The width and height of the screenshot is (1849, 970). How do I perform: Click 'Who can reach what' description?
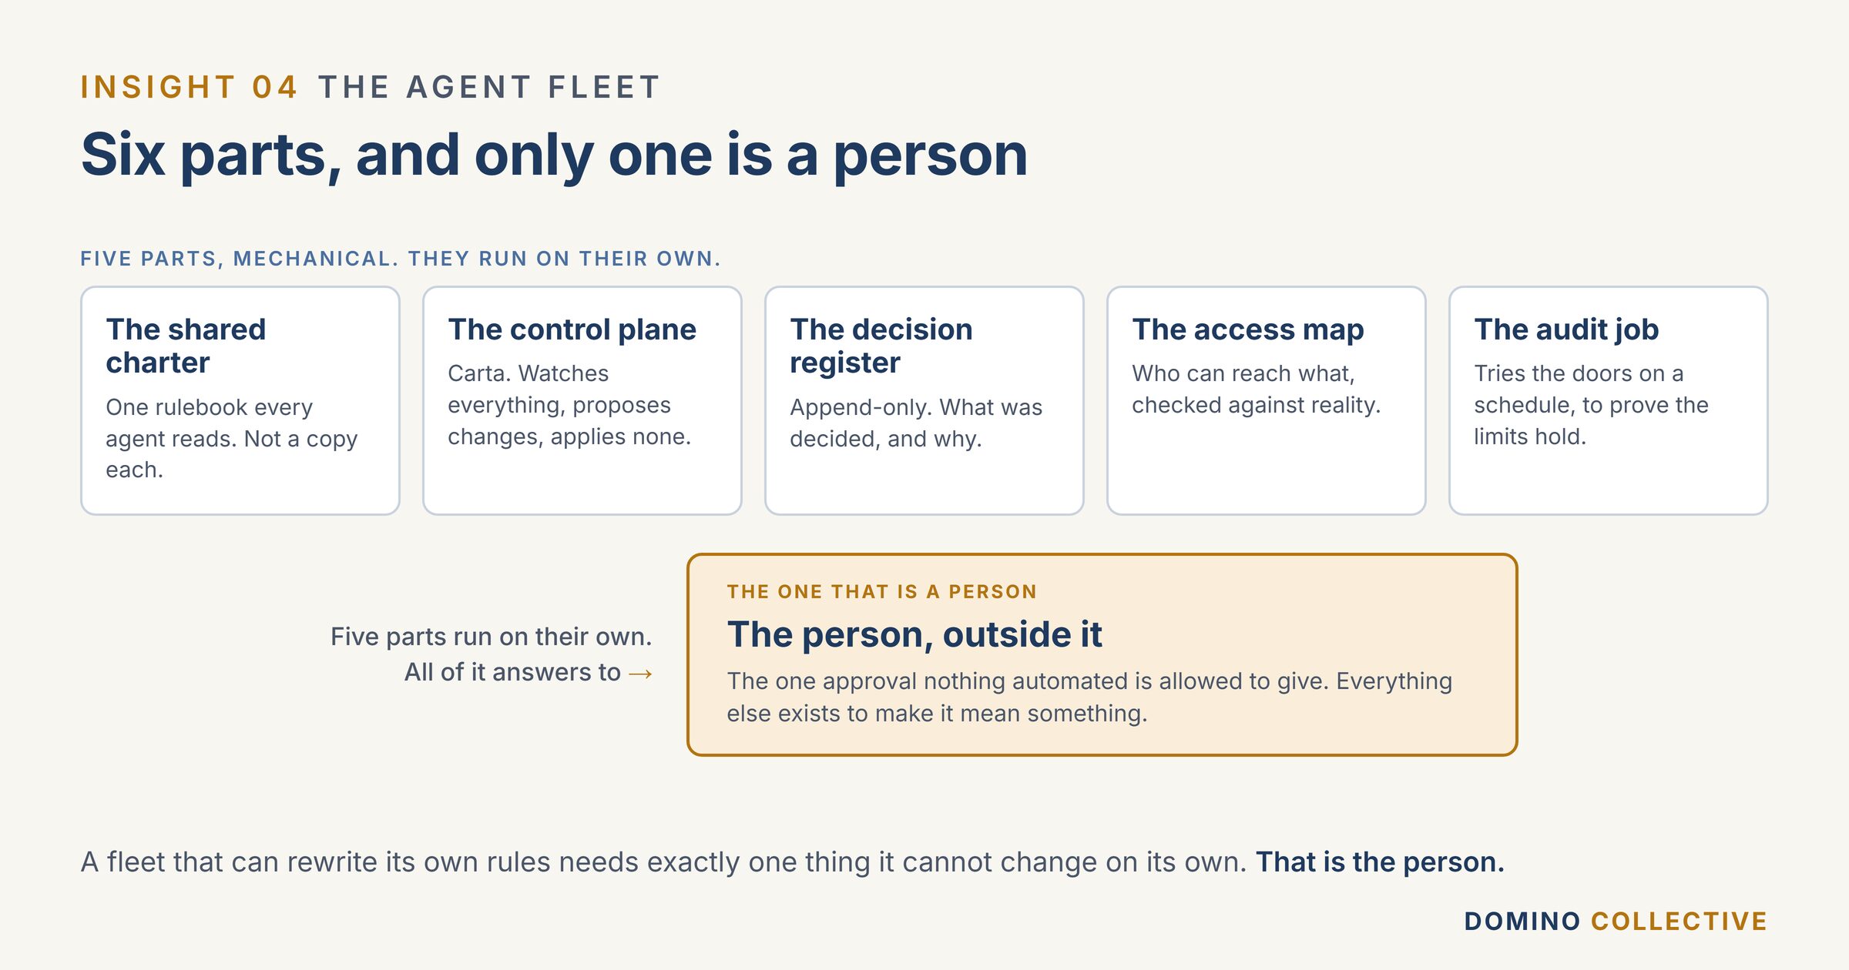(x=1257, y=389)
